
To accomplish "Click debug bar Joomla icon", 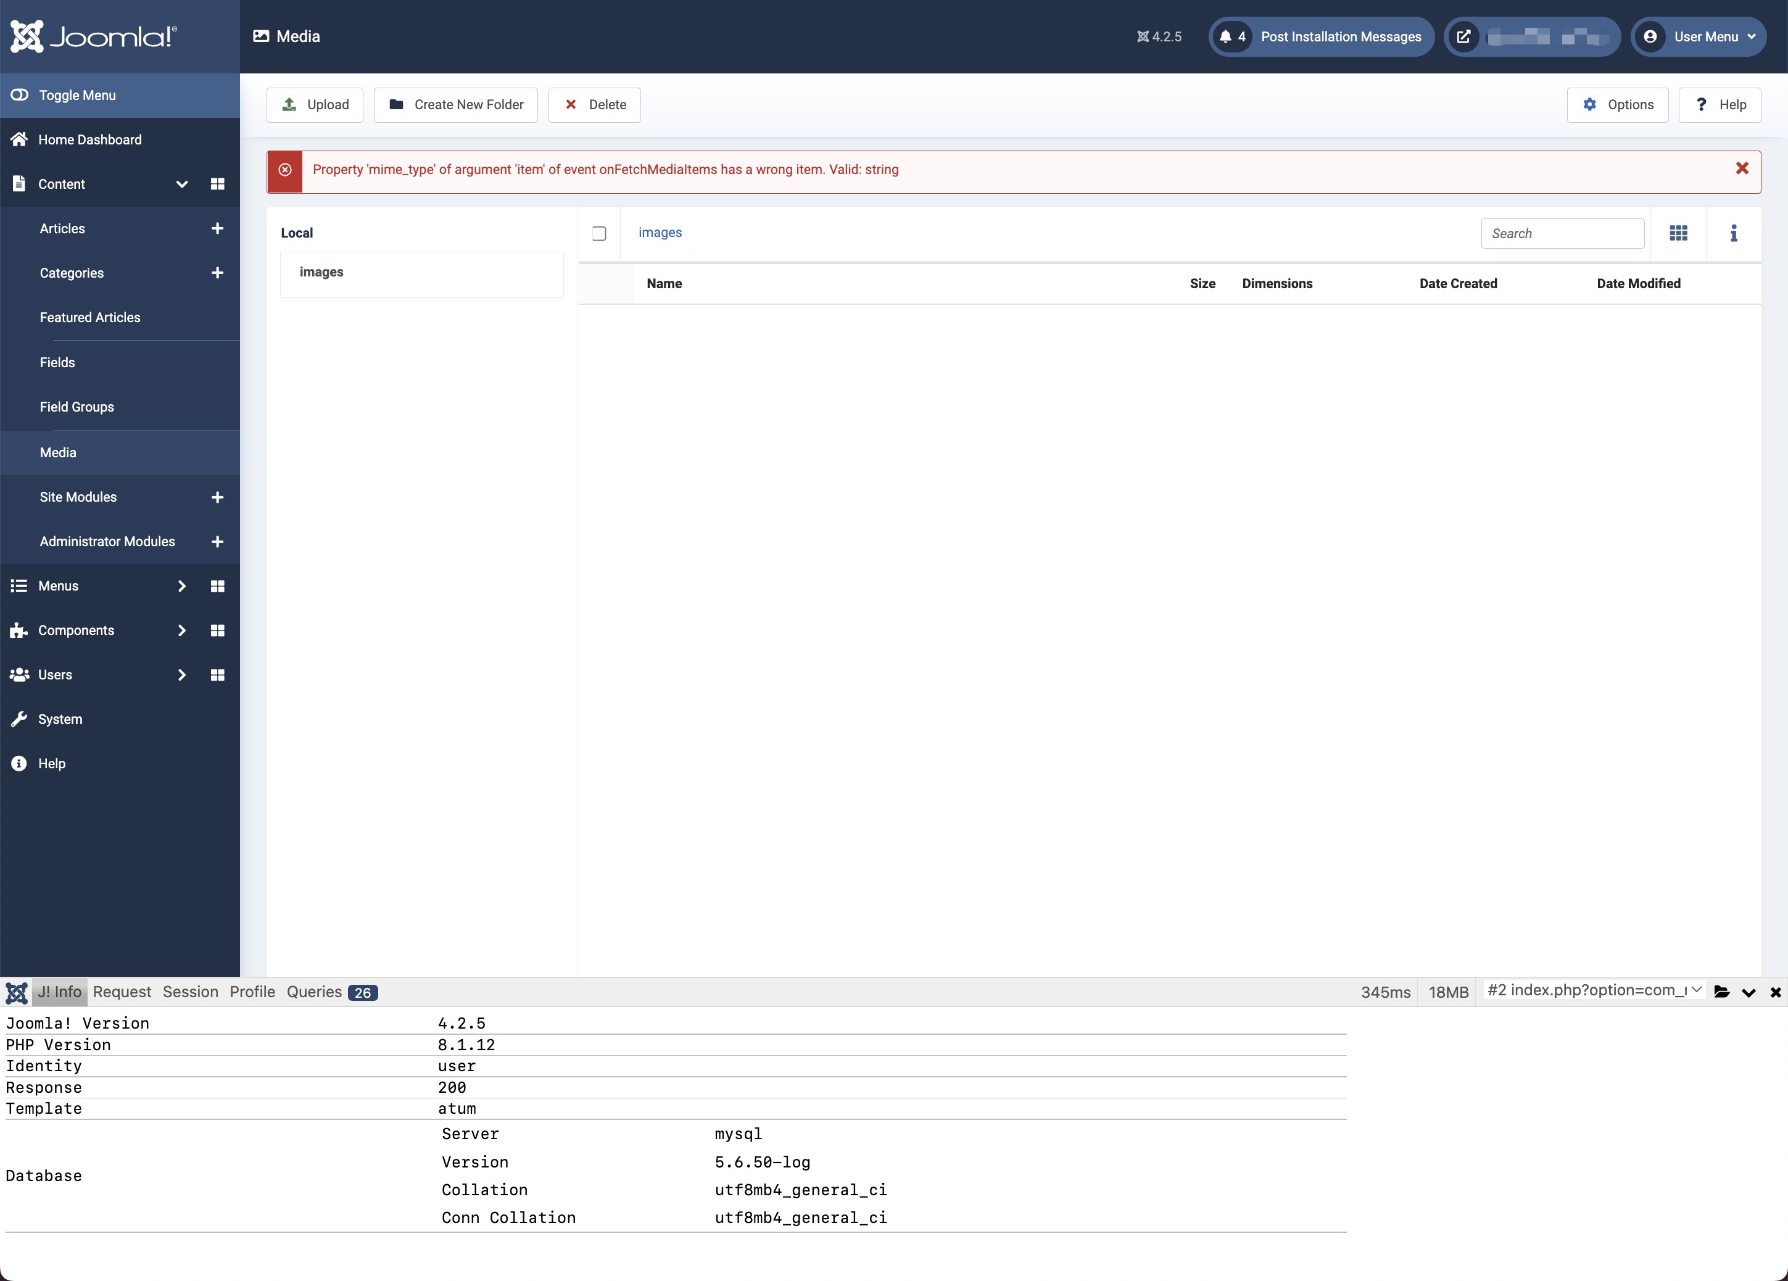I will click(x=17, y=992).
